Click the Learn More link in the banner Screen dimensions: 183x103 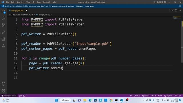[89, 6]
